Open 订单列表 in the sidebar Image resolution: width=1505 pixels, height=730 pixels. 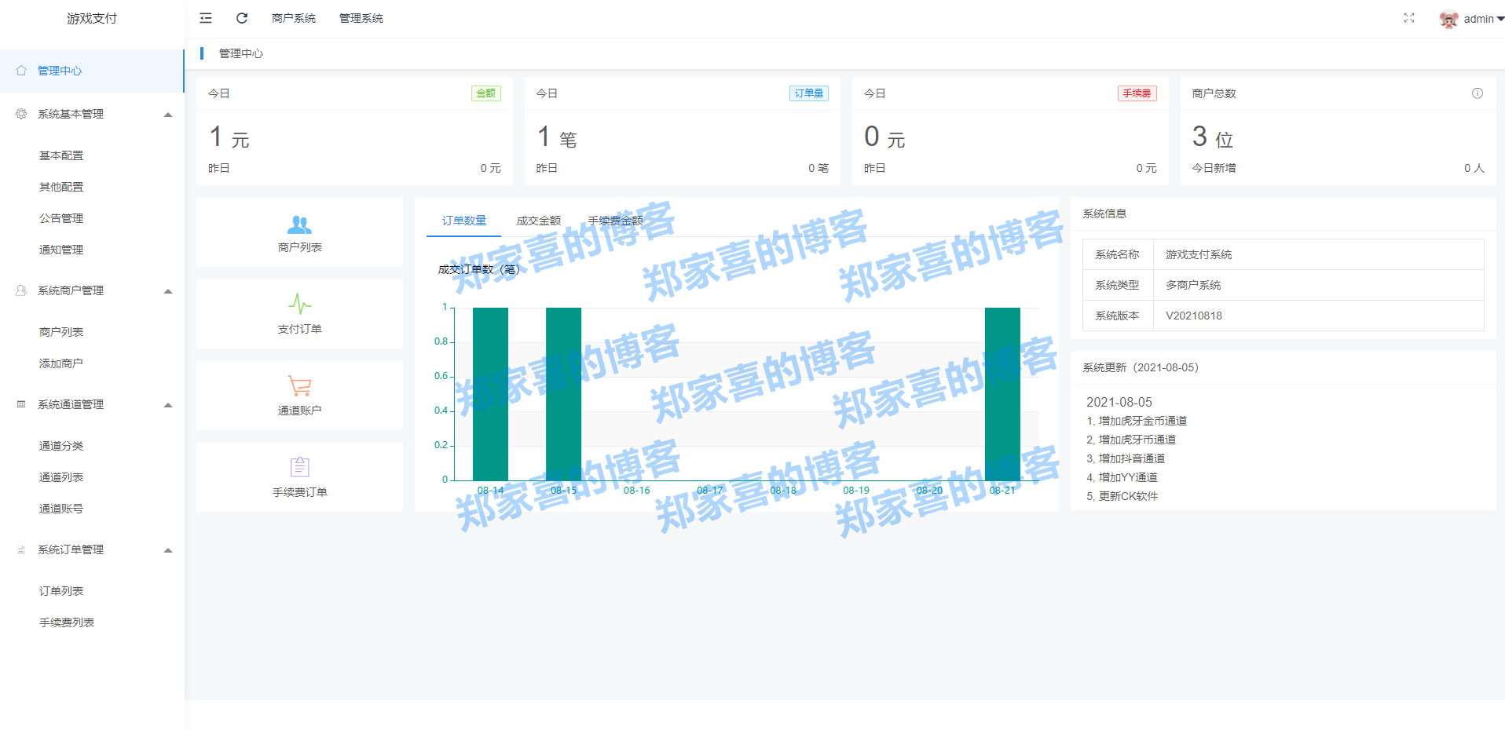[x=61, y=591]
